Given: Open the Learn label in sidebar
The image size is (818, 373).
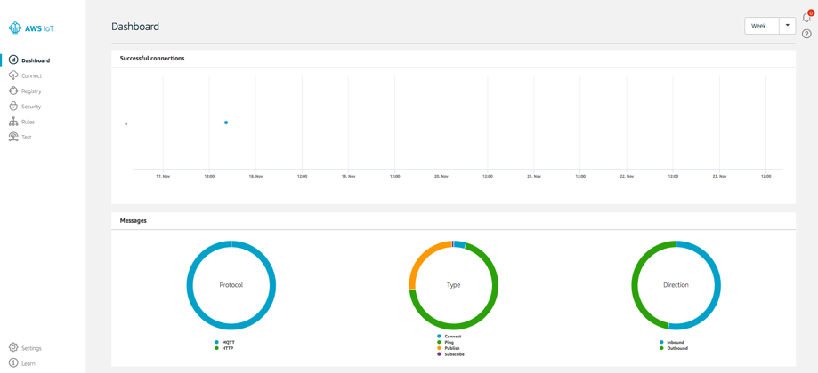Looking at the screenshot, I should click(28, 363).
